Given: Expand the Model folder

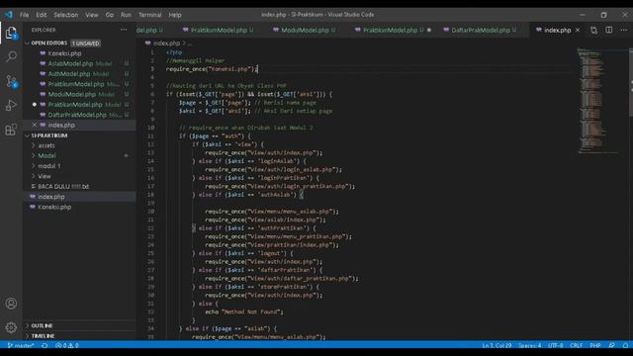Looking at the screenshot, I should point(46,155).
